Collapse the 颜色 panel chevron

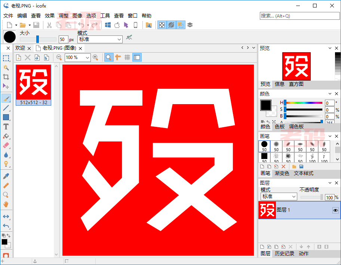pyautogui.click(x=330, y=94)
